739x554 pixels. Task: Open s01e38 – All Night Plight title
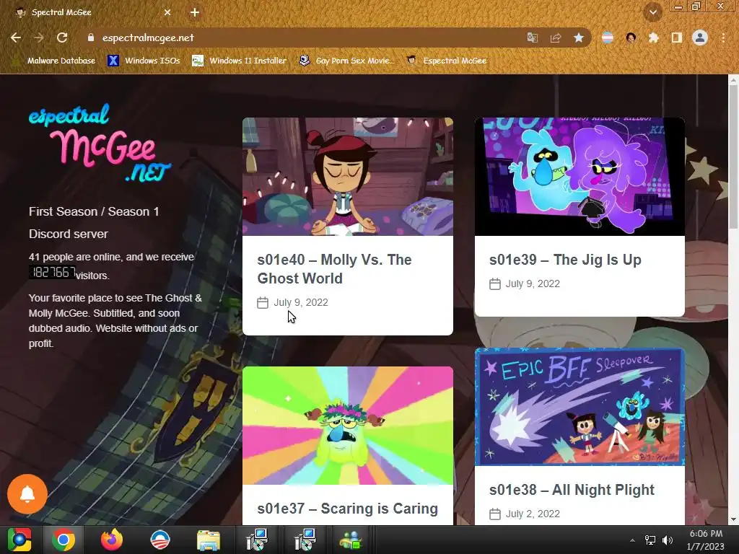572,490
